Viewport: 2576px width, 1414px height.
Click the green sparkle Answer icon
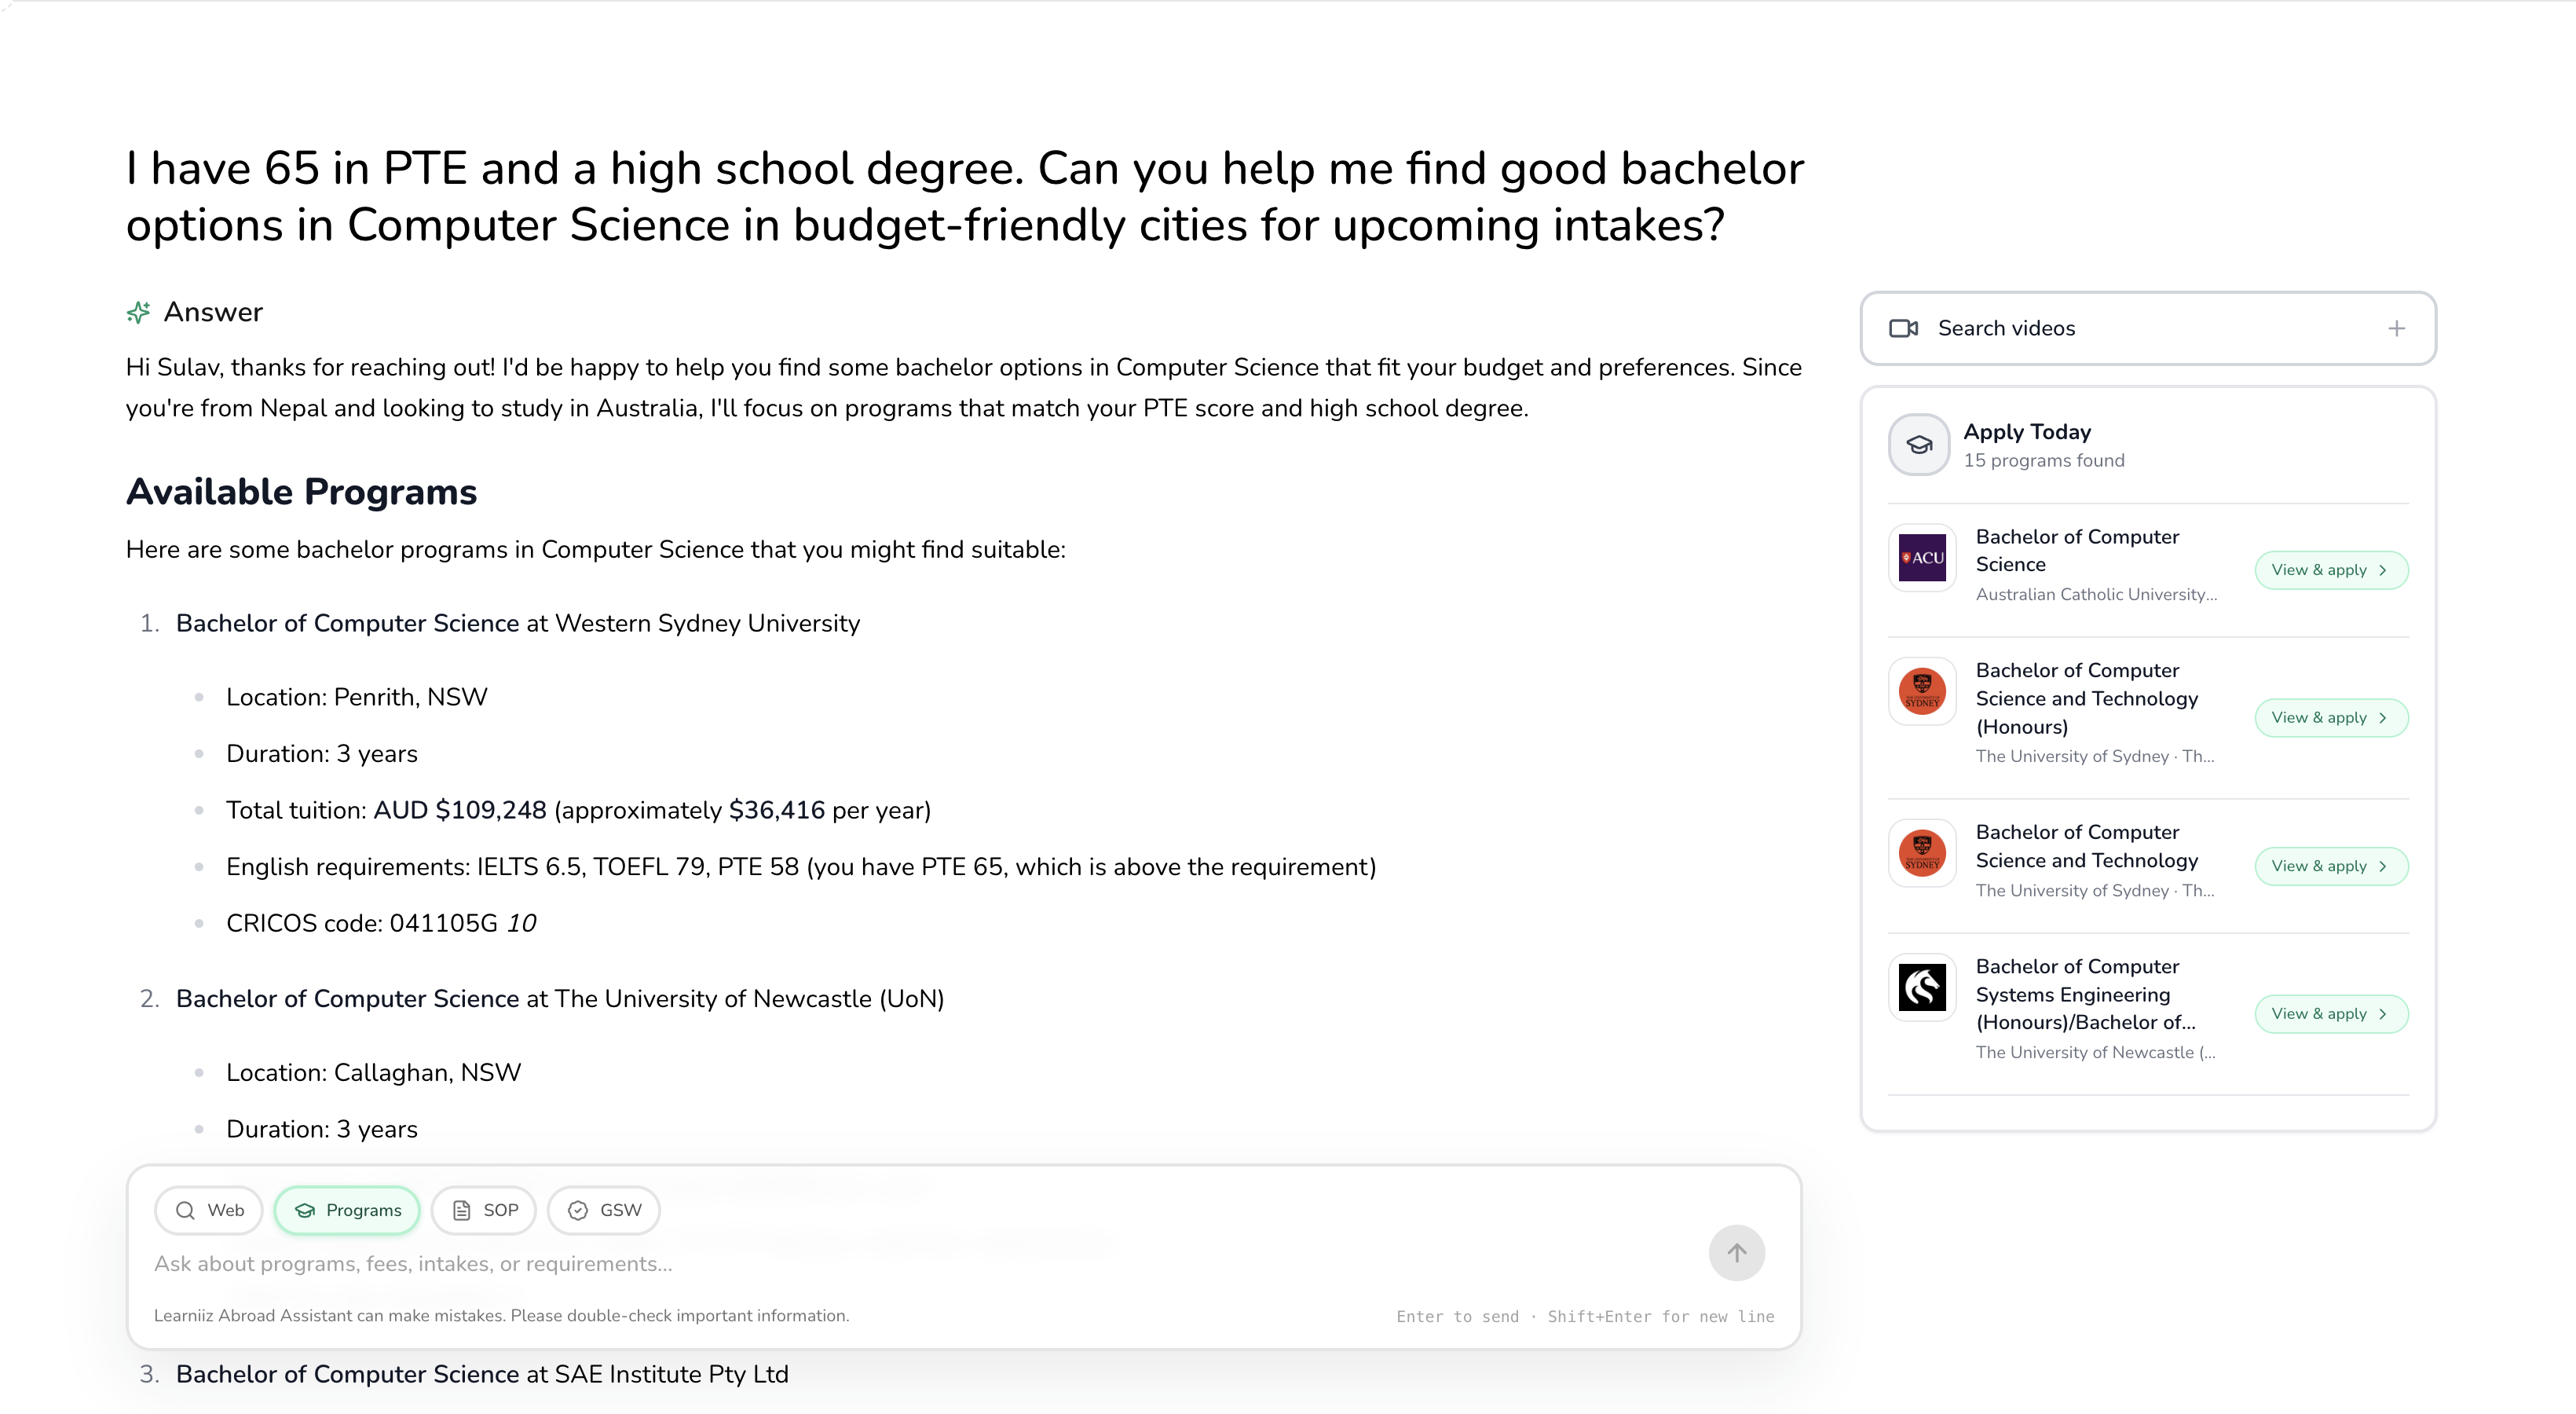click(x=138, y=313)
